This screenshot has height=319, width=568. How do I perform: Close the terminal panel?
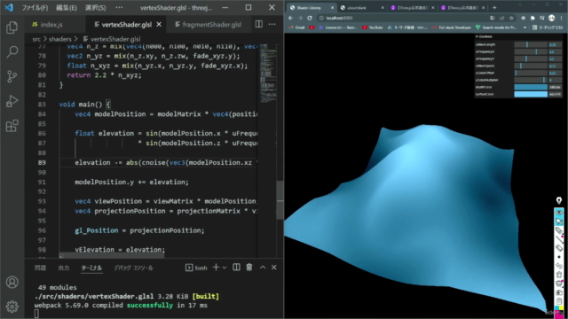pos(274,268)
